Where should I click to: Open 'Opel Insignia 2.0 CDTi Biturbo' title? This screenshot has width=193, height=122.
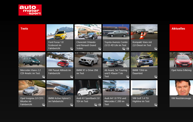32,101
